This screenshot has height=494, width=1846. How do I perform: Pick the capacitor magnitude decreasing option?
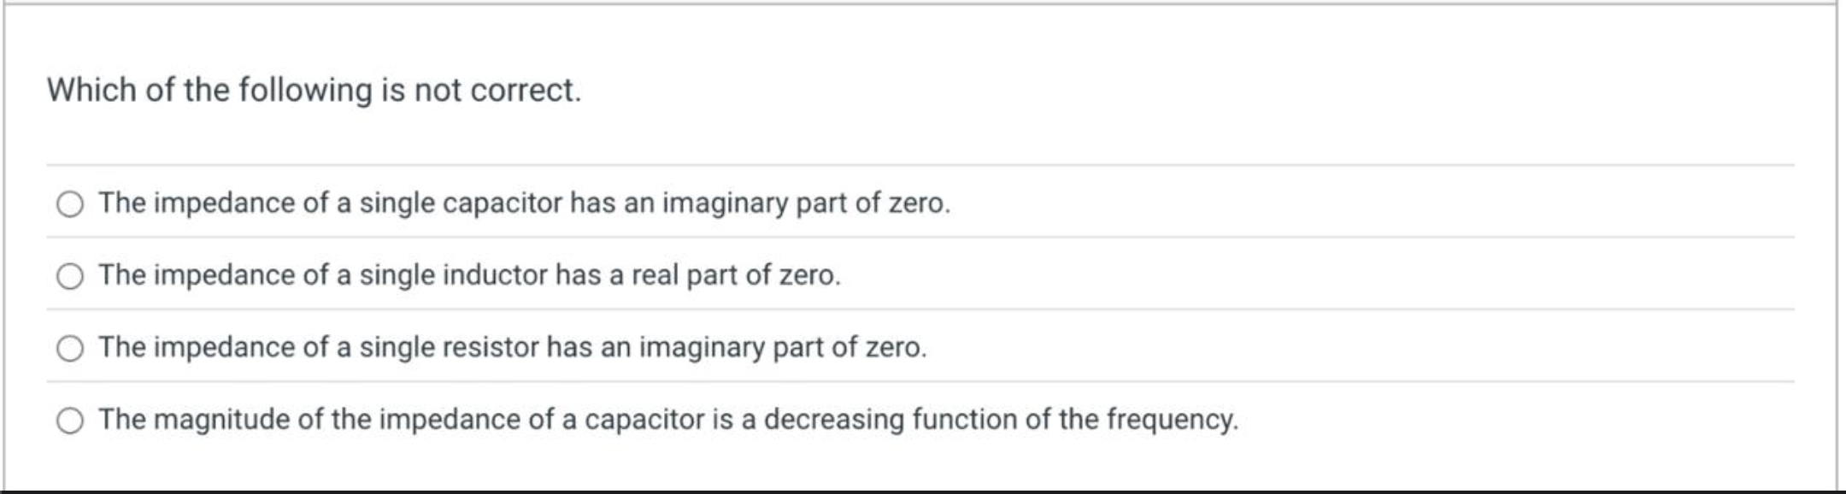tap(72, 419)
